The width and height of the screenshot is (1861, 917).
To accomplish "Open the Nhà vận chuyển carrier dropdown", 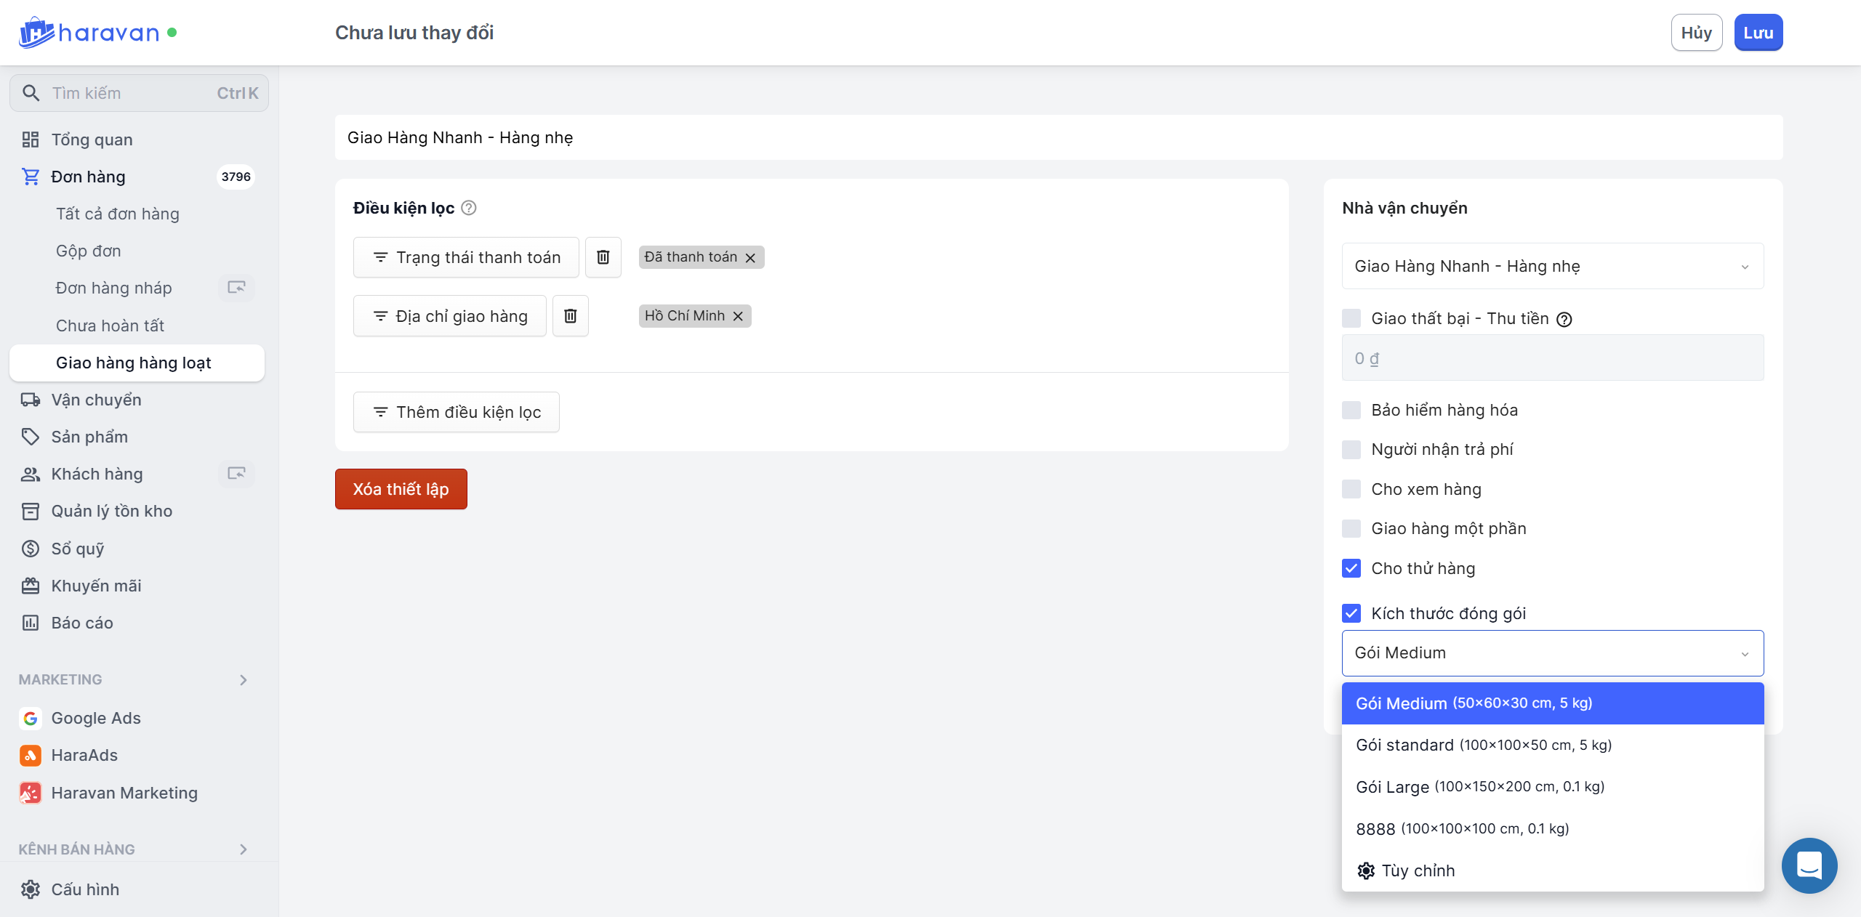I will (1552, 266).
